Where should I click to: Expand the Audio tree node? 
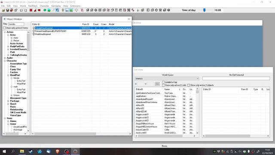point(5,58)
